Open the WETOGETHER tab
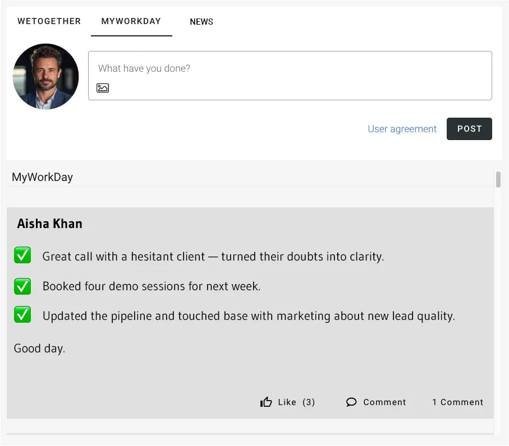This screenshot has width=509, height=446. (49, 21)
